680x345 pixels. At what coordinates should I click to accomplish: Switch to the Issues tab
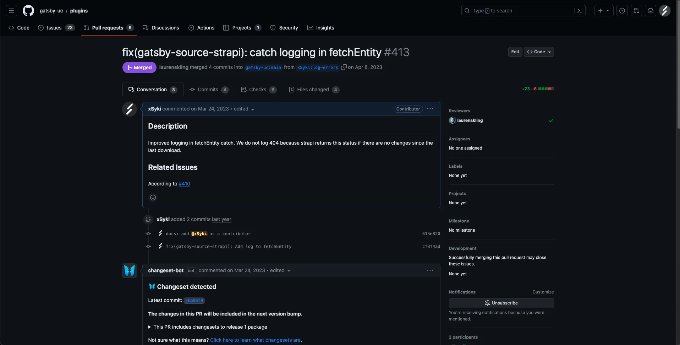[56, 28]
